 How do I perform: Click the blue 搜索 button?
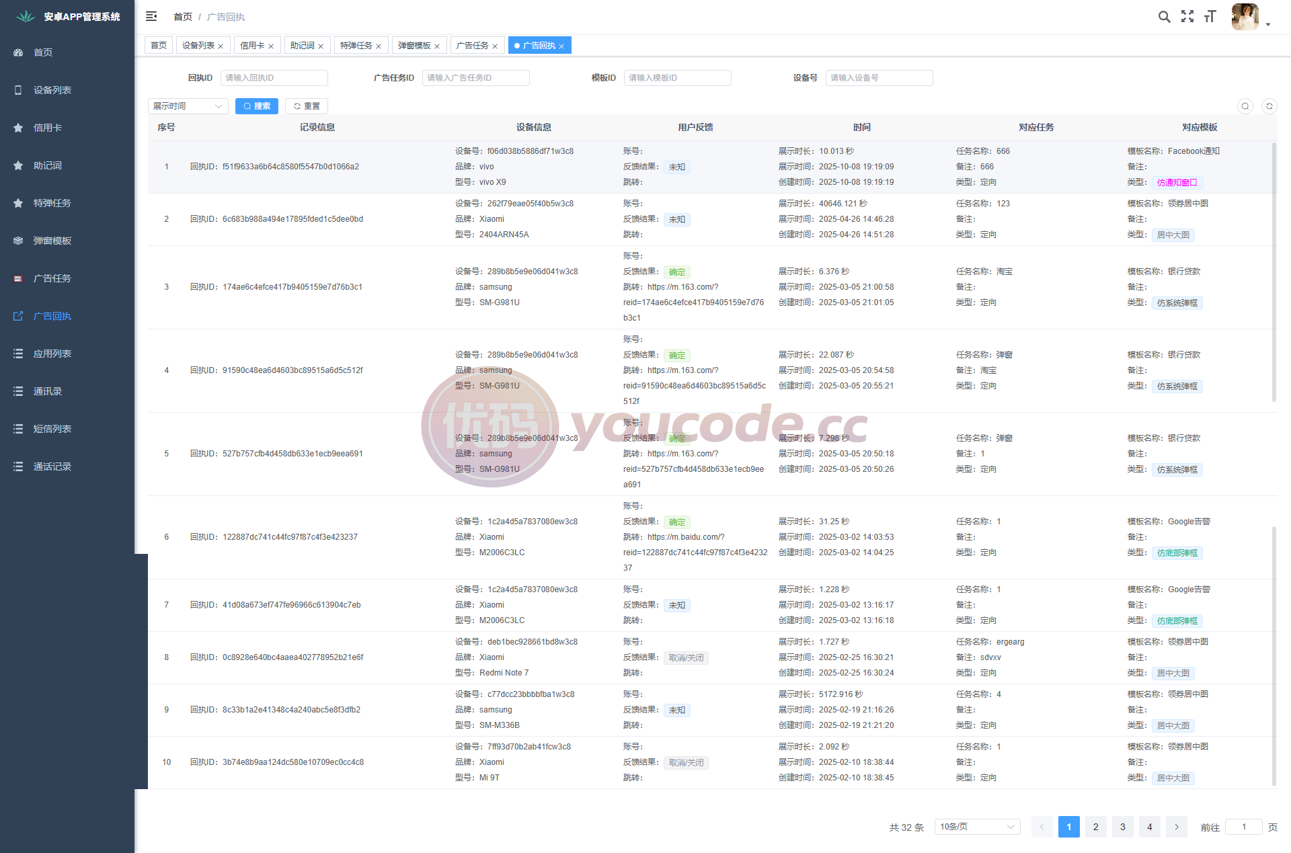coord(257,106)
